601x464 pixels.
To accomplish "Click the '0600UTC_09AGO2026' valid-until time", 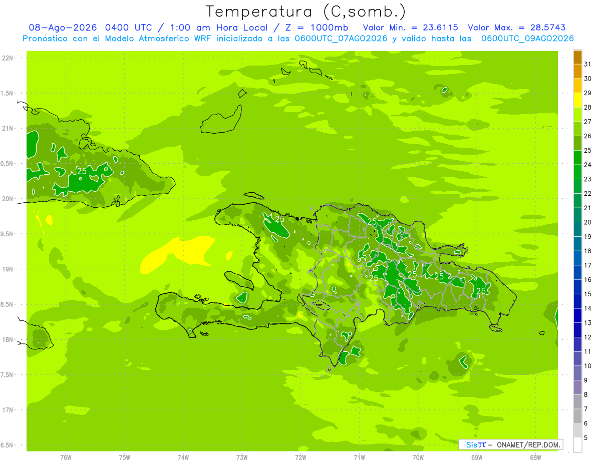I will [x=527, y=39].
